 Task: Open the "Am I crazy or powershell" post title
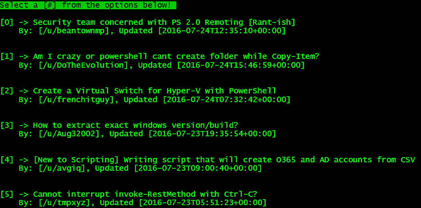pyautogui.click(x=176, y=57)
